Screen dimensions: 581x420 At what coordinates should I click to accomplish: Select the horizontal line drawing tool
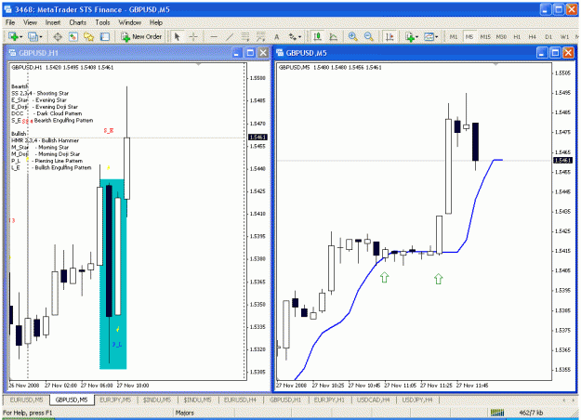[214, 36]
